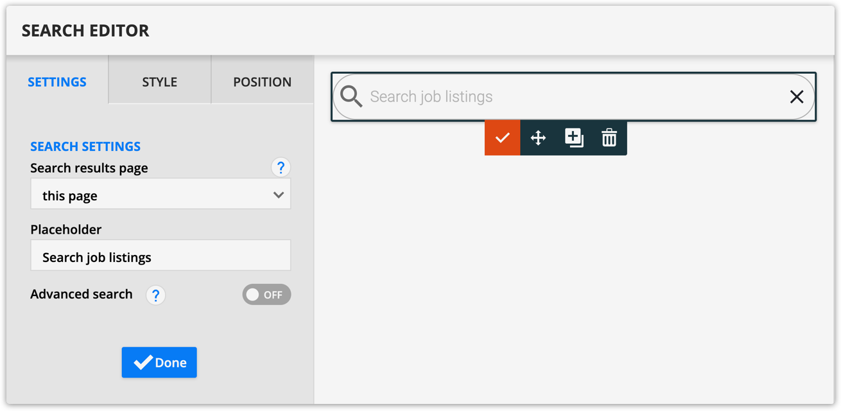
Task: Focus the Placeholder text field
Action: (160, 256)
